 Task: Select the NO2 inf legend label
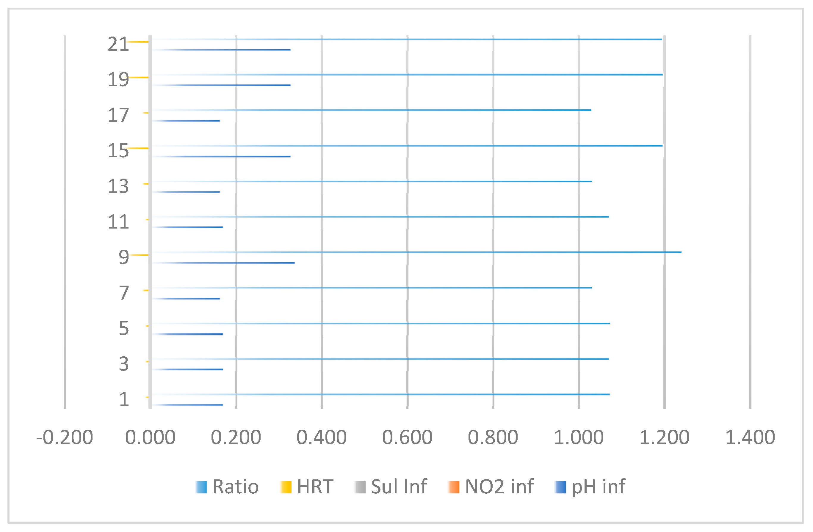499,487
